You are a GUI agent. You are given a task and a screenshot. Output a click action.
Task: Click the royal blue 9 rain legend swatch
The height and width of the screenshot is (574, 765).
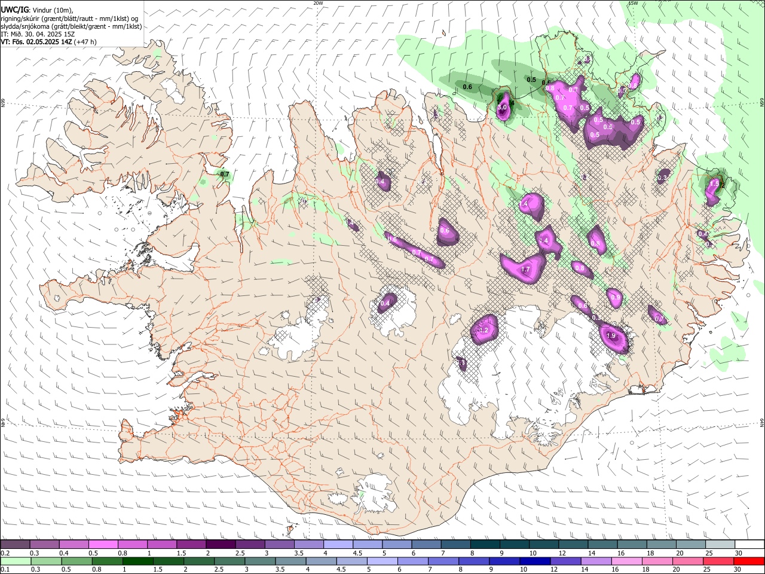[505, 561]
